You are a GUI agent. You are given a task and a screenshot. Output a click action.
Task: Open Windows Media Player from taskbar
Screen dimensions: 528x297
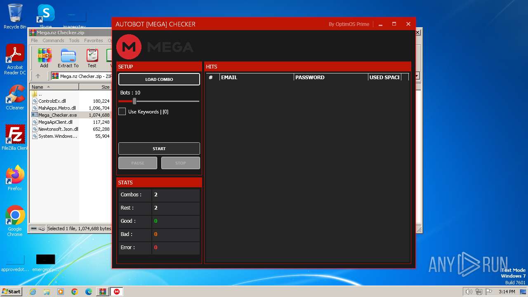[61, 292]
